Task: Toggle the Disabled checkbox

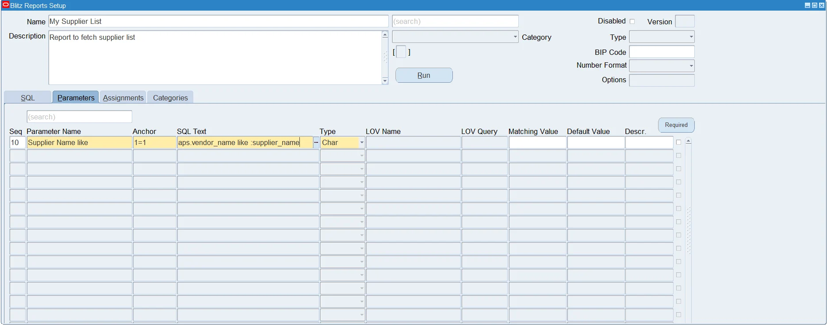Action: tap(632, 21)
